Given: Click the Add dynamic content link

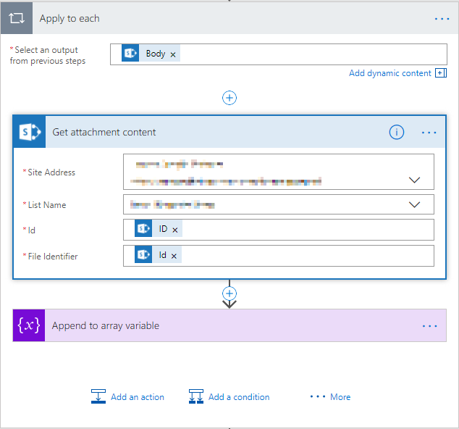Looking at the screenshot, I should pyautogui.click(x=389, y=73).
